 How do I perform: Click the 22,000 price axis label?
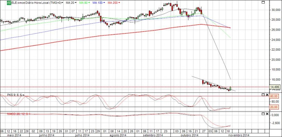coord(276,49)
